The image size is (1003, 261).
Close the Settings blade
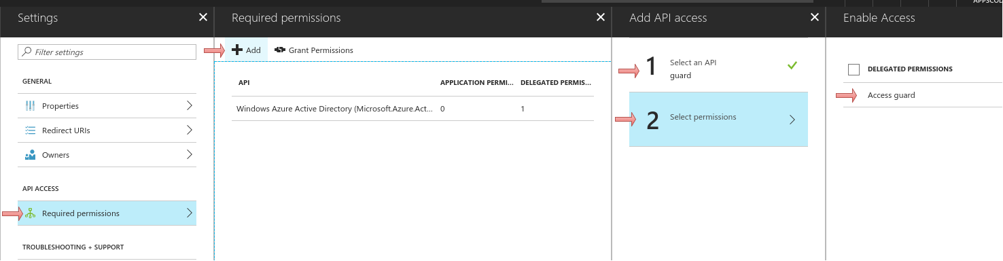[203, 18]
